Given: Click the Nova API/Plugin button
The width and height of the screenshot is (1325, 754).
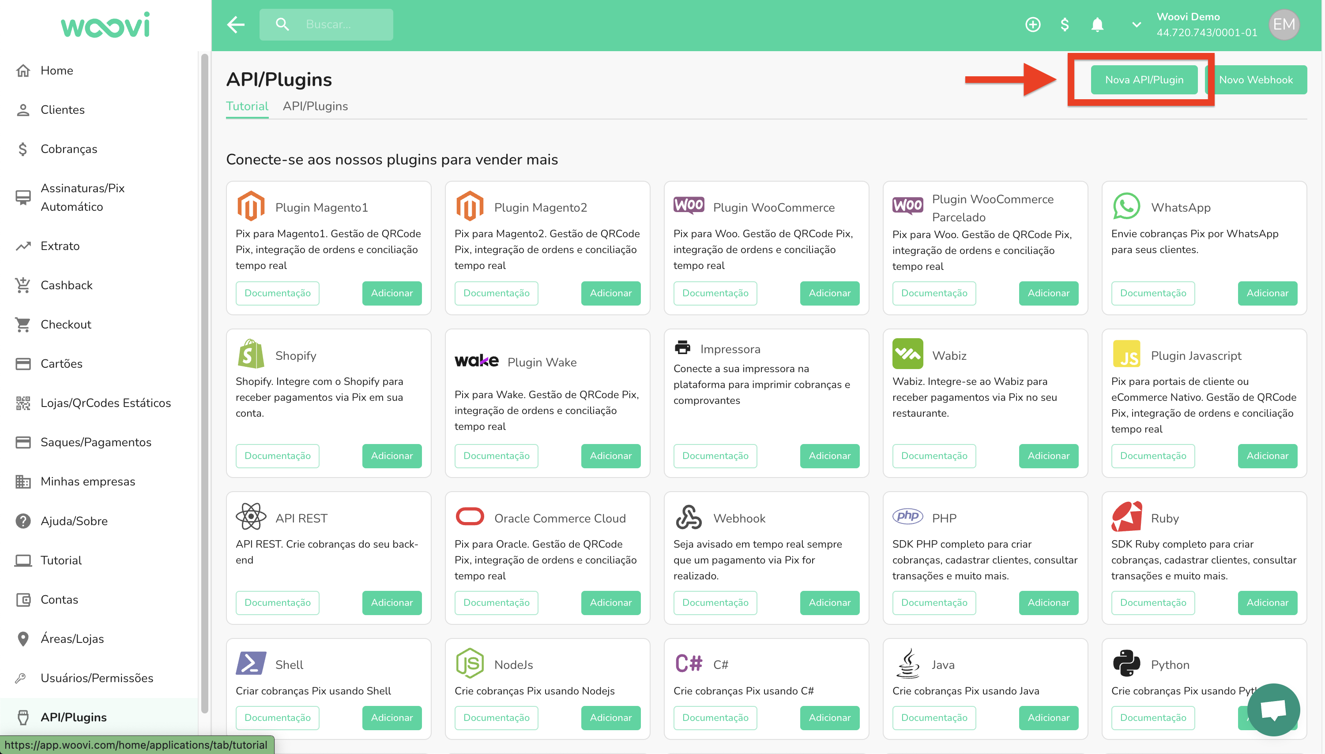Looking at the screenshot, I should (x=1144, y=80).
